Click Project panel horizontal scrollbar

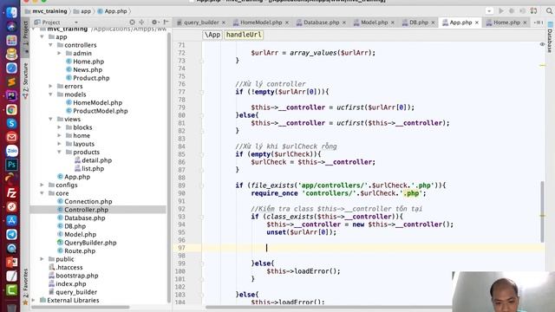click(x=81, y=307)
